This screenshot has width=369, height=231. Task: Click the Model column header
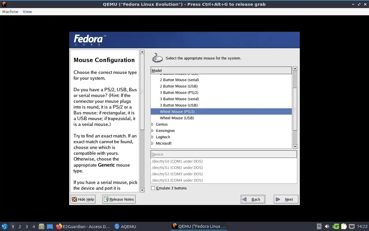coord(221,70)
